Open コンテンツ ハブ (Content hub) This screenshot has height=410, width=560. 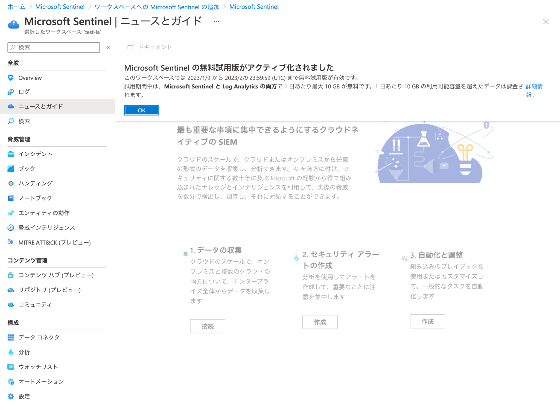click(56, 275)
